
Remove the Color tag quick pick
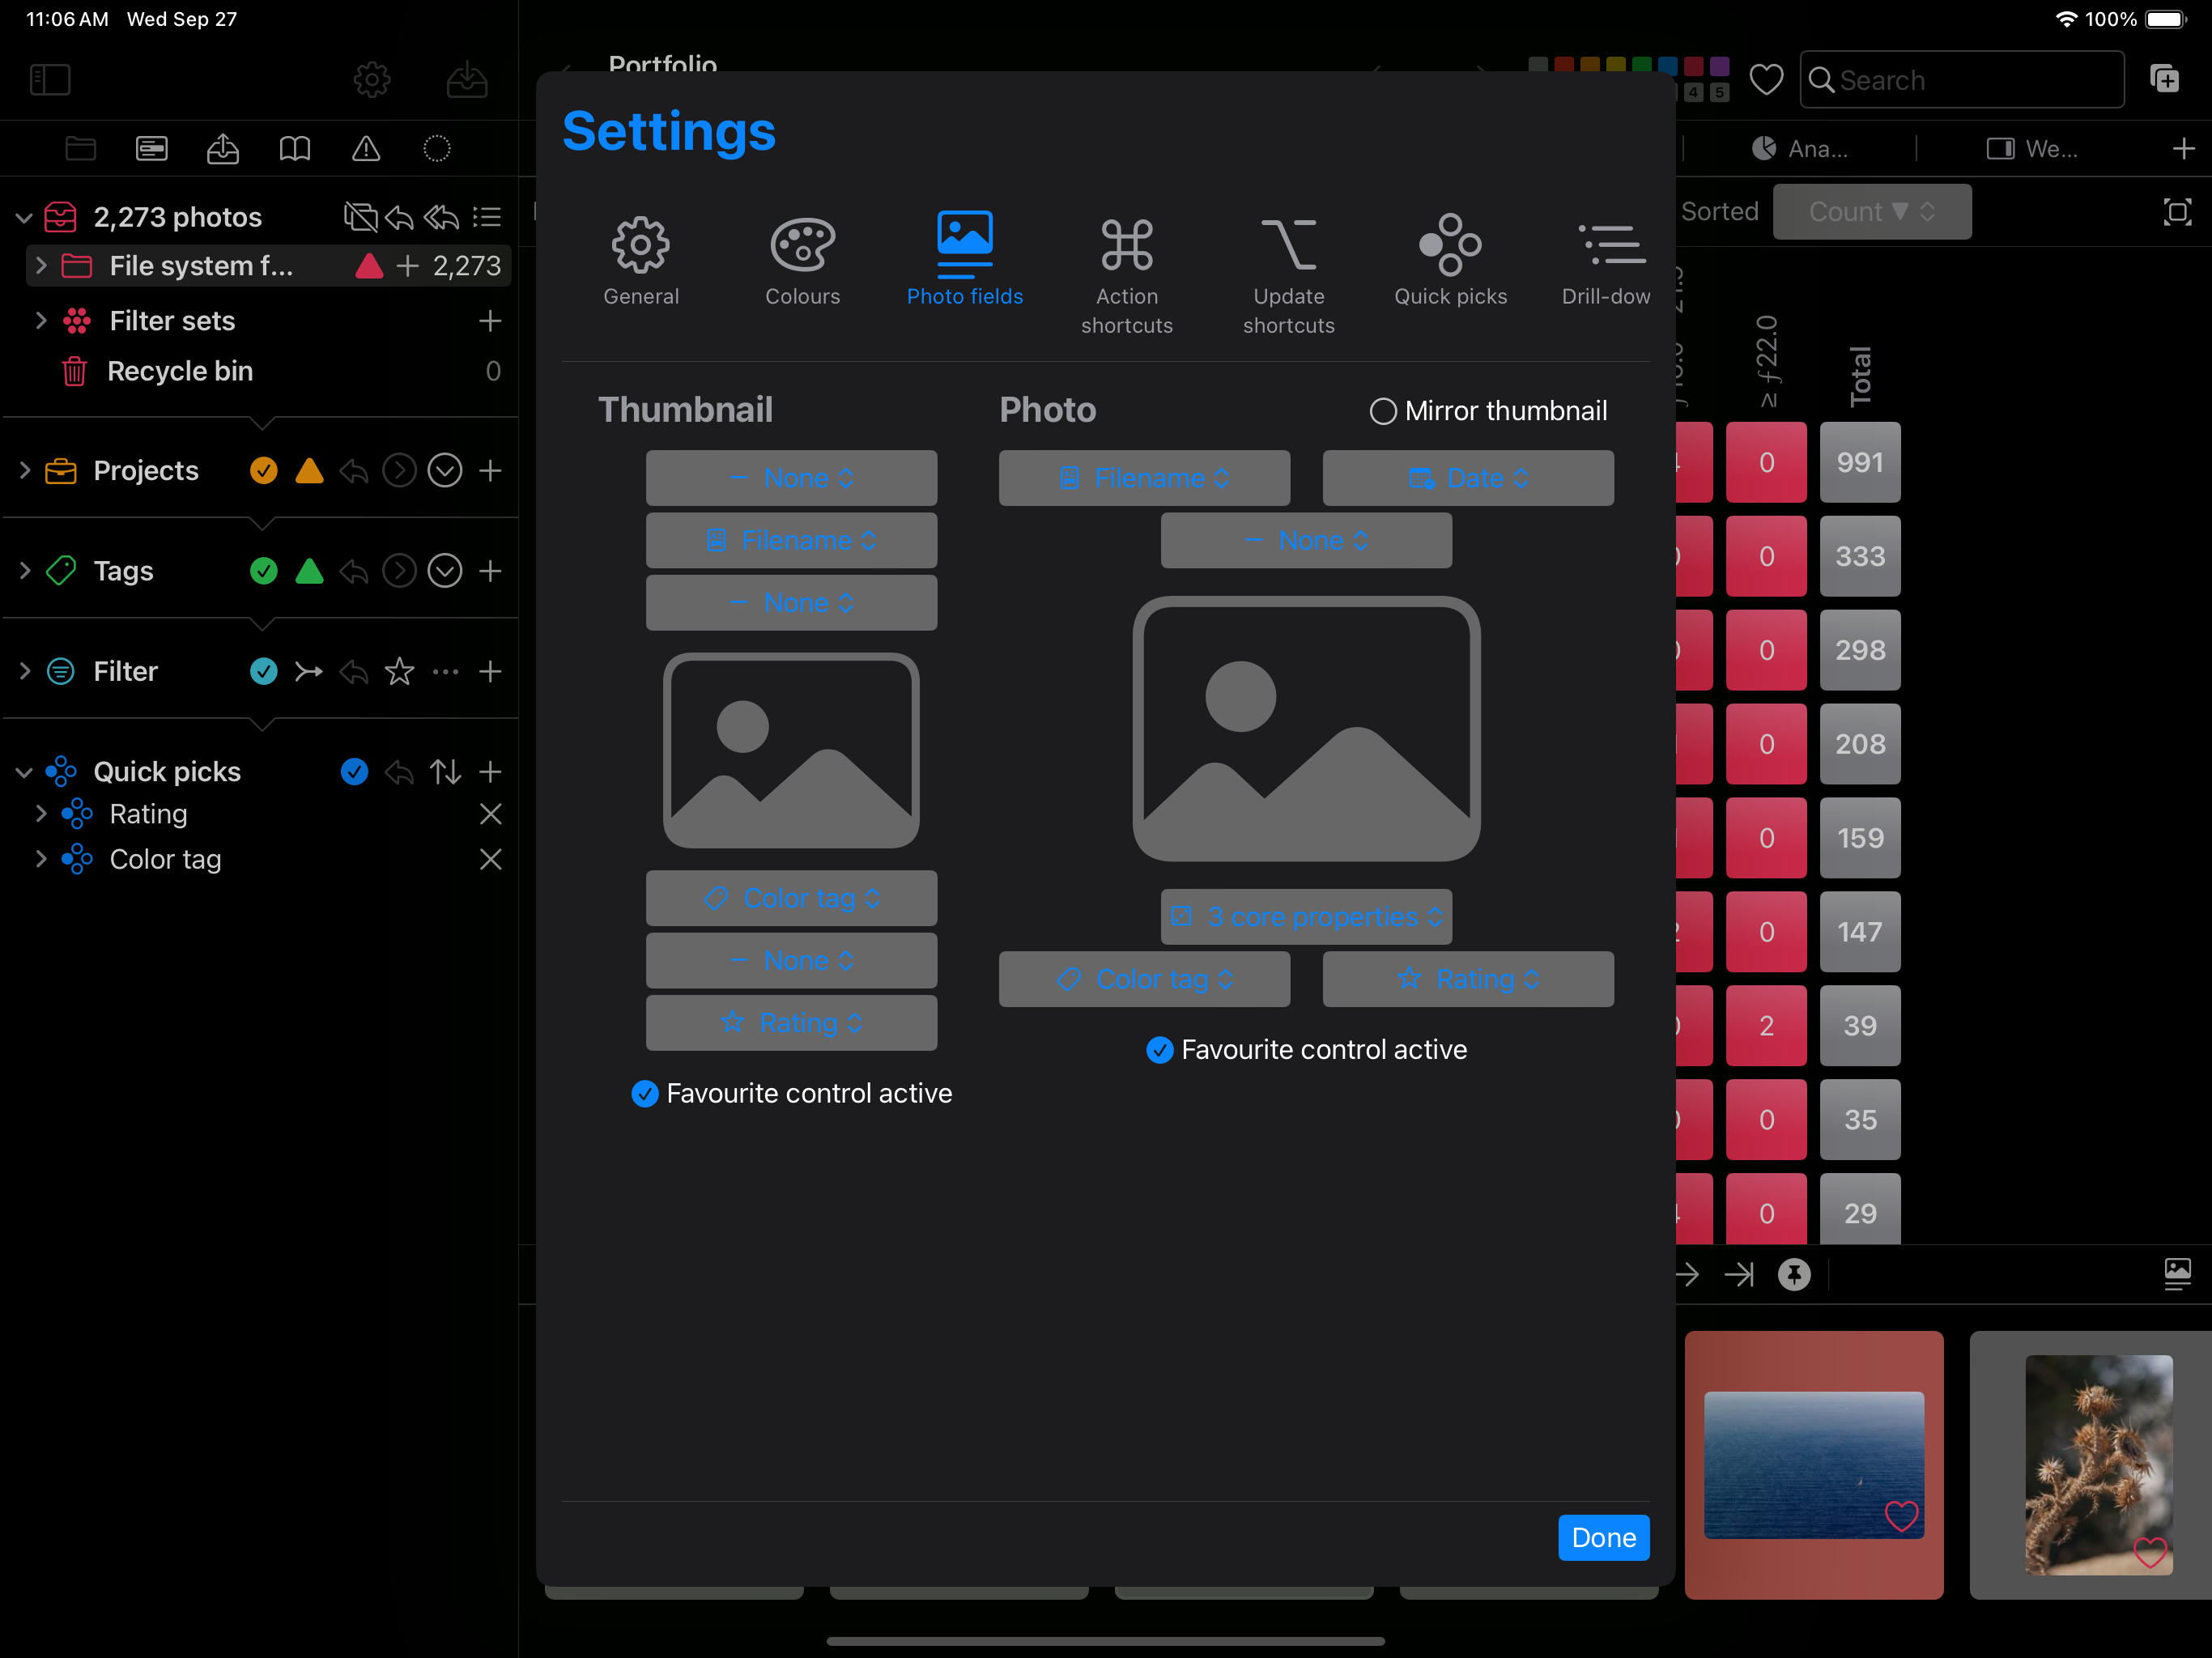coord(490,859)
